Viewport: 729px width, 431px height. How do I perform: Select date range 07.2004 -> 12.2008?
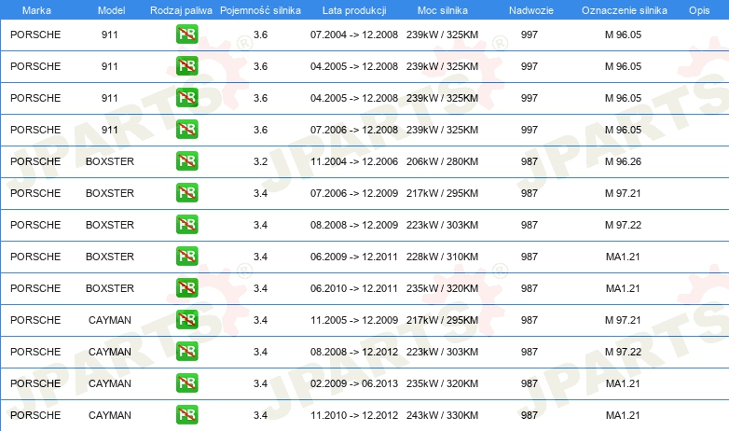point(354,35)
